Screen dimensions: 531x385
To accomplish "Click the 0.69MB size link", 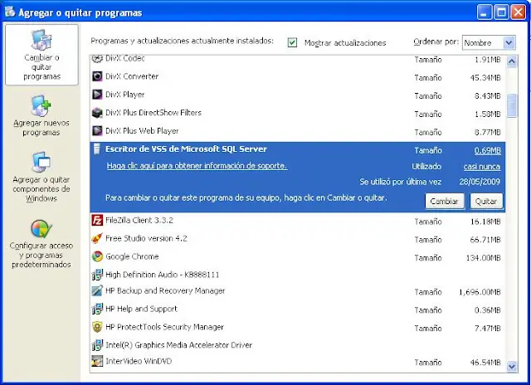I will point(487,151).
